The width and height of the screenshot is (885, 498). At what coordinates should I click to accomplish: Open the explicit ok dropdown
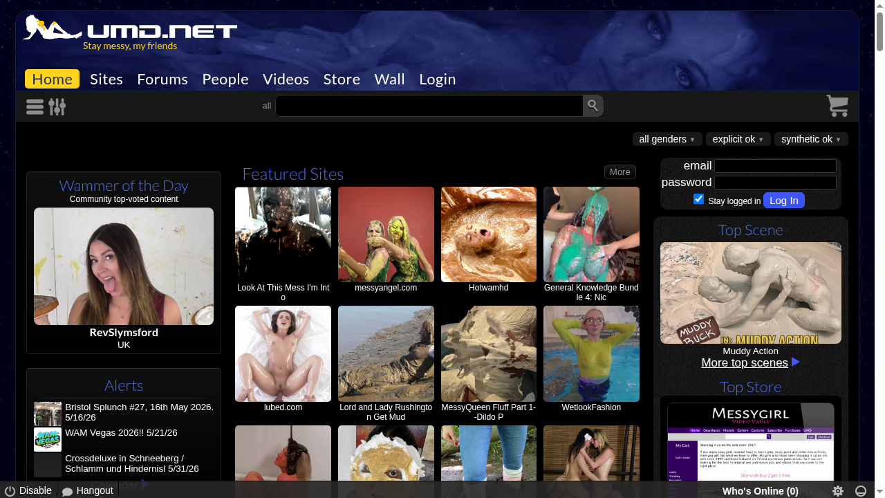click(738, 139)
